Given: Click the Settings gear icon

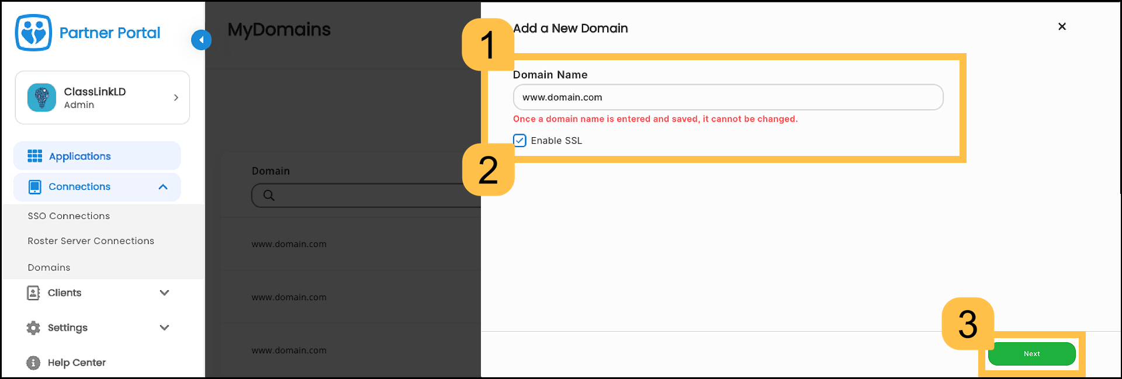Looking at the screenshot, I should tap(33, 328).
